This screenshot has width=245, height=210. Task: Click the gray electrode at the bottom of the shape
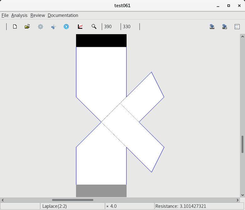(101, 191)
